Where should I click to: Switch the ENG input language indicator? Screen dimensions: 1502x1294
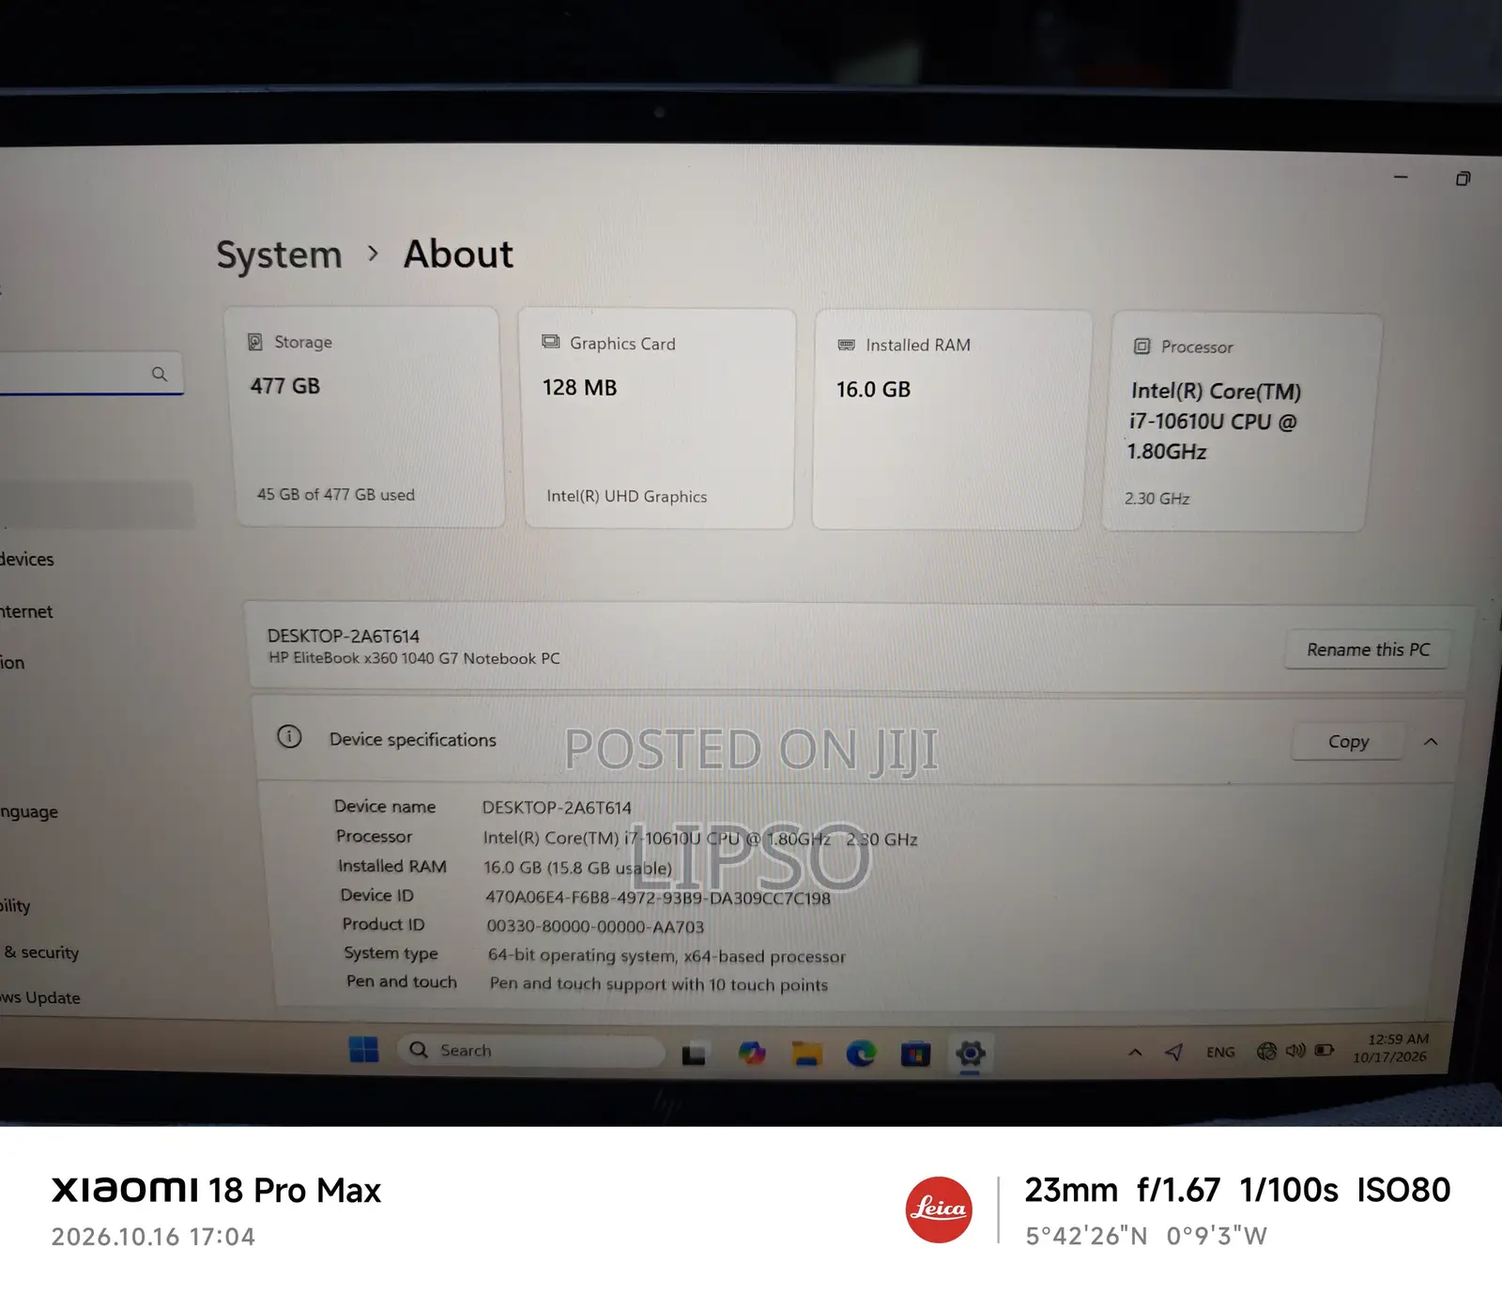pyautogui.click(x=1220, y=1053)
